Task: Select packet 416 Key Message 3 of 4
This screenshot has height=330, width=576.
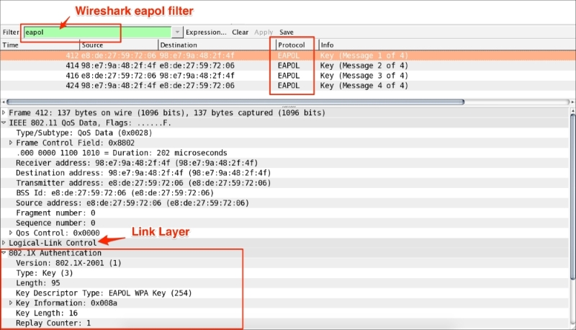Action: pos(288,76)
